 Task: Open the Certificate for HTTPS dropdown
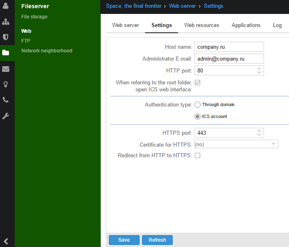[x=236, y=144]
